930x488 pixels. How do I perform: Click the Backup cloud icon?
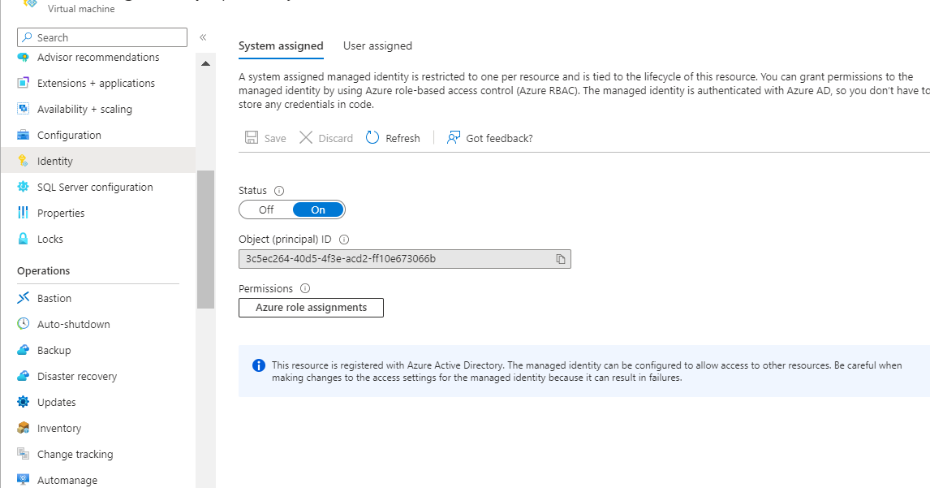[24, 350]
